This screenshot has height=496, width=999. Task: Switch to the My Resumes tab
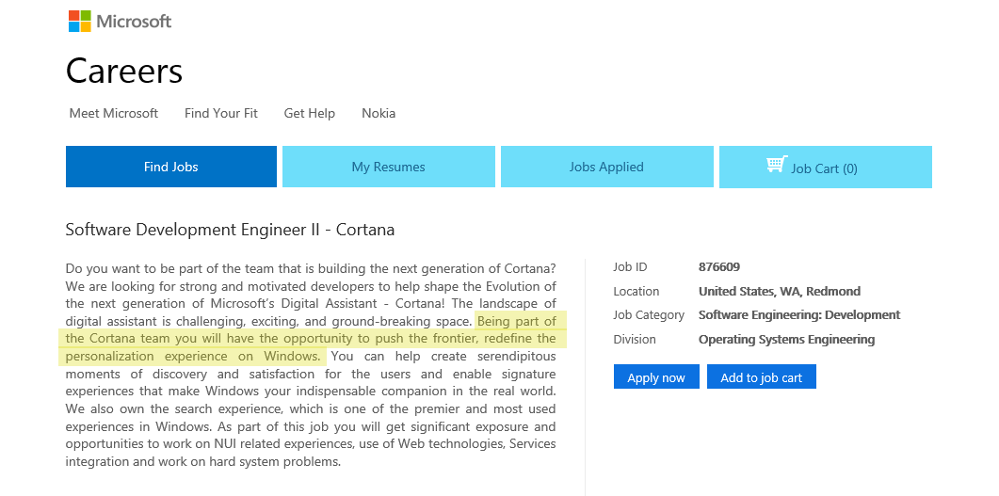[389, 167]
